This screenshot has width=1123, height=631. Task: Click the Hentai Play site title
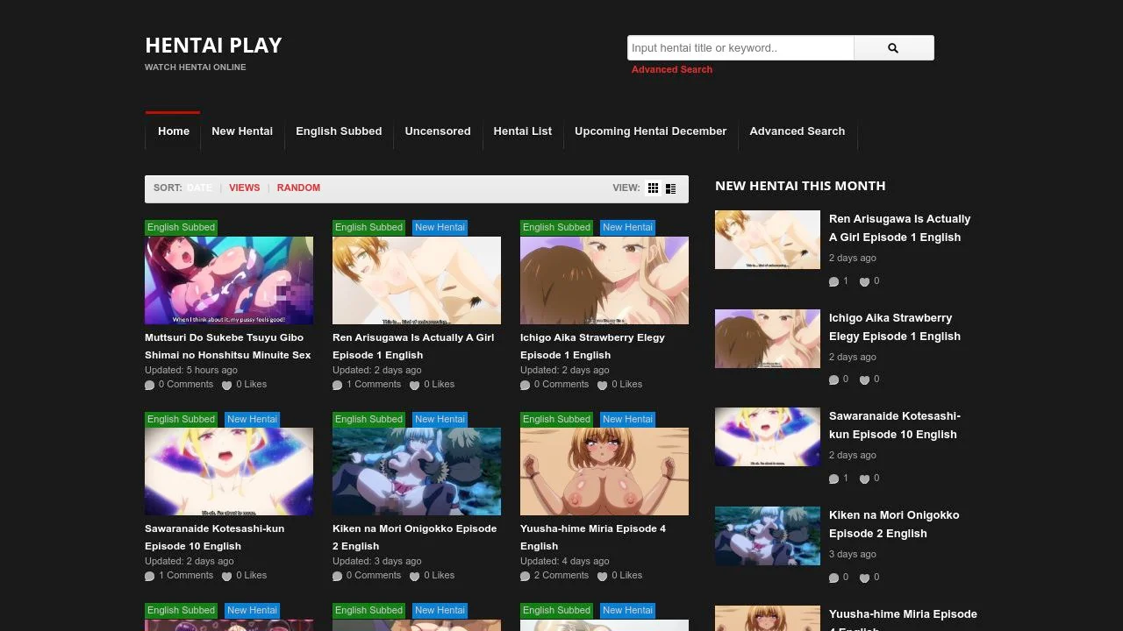pos(213,45)
